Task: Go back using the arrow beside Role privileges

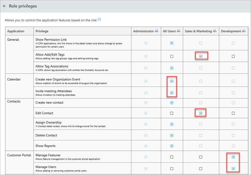Action: click(5, 6)
